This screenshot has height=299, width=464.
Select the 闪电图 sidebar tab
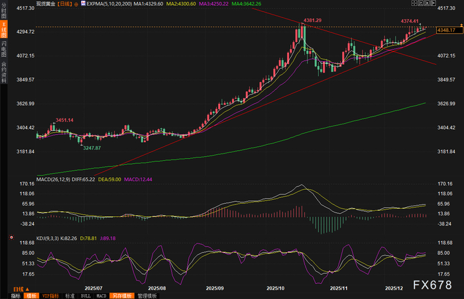tap(4, 49)
